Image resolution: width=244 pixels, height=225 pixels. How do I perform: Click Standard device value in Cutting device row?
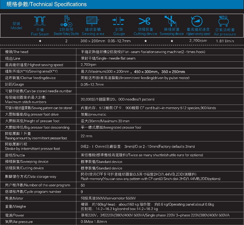tap(101, 168)
